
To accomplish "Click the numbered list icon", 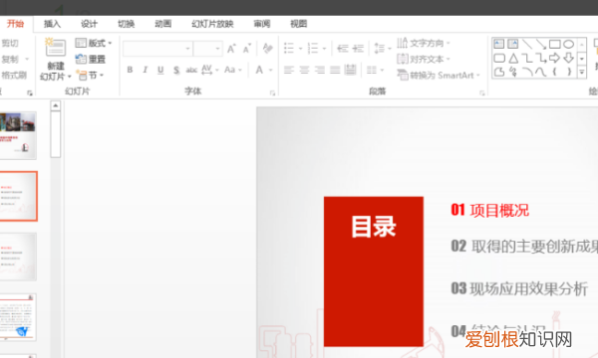I will tap(313, 49).
